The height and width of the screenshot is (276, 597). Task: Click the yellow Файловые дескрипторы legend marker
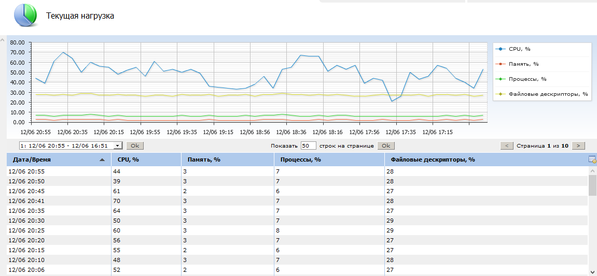pos(501,94)
